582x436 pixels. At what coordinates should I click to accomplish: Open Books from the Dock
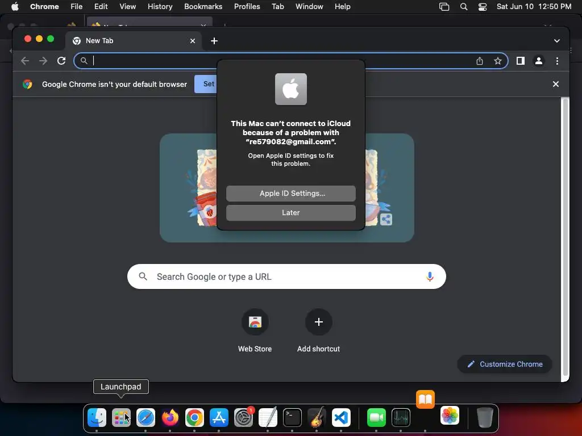425,399
